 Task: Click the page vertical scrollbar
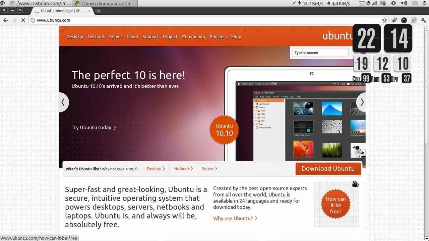point(426,134)
